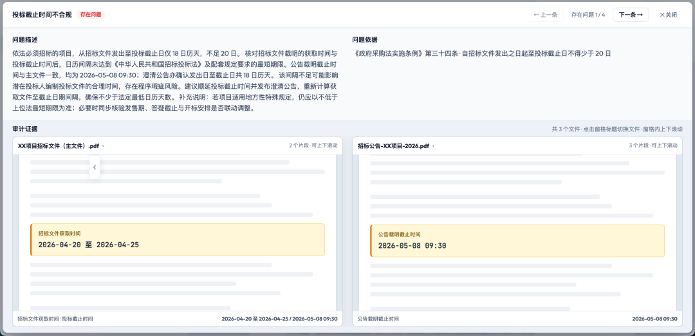Image resolution: width=695 pixels, height=336 pixels.
Task: Click the 2个片段 fragment count label
Action: 313,145
